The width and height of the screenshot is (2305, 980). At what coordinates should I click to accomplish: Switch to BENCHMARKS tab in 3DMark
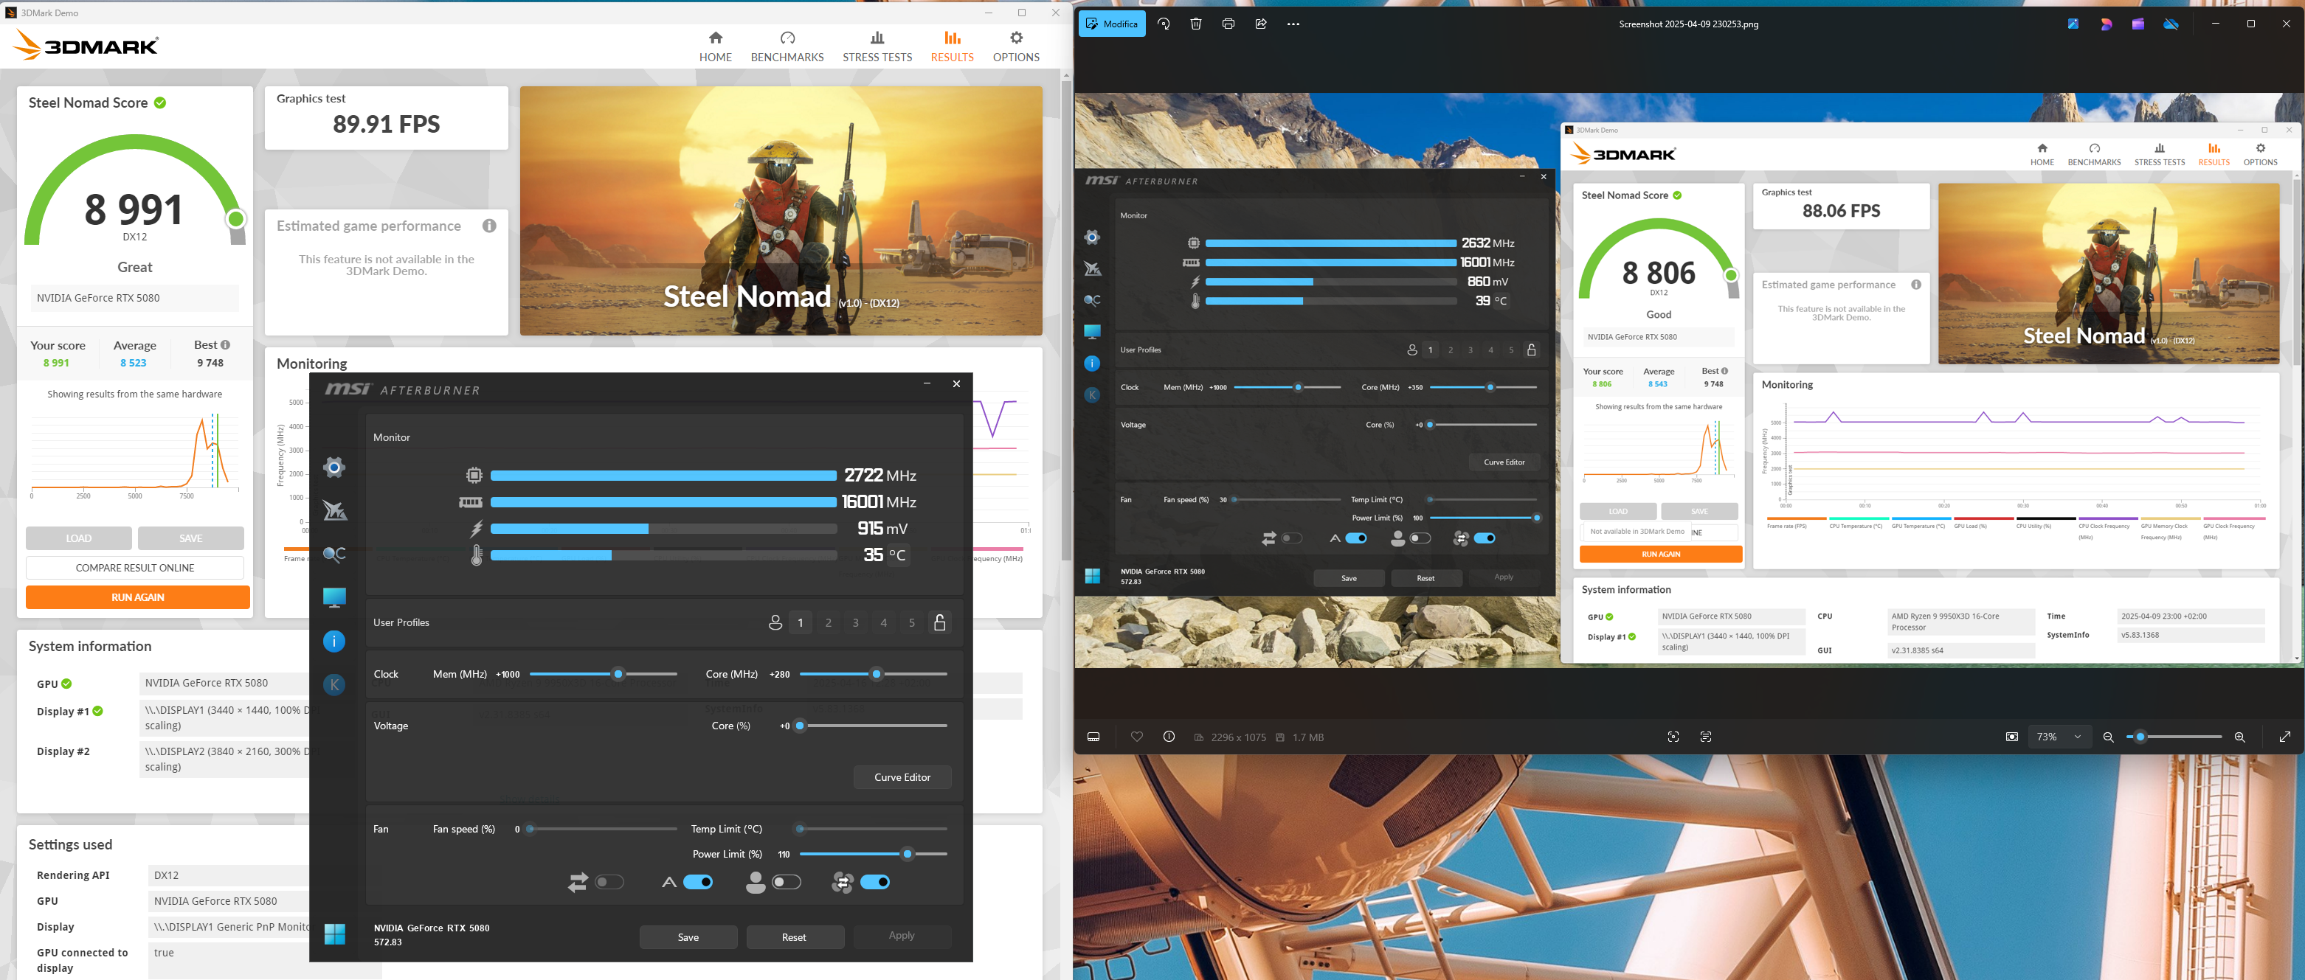787,46
